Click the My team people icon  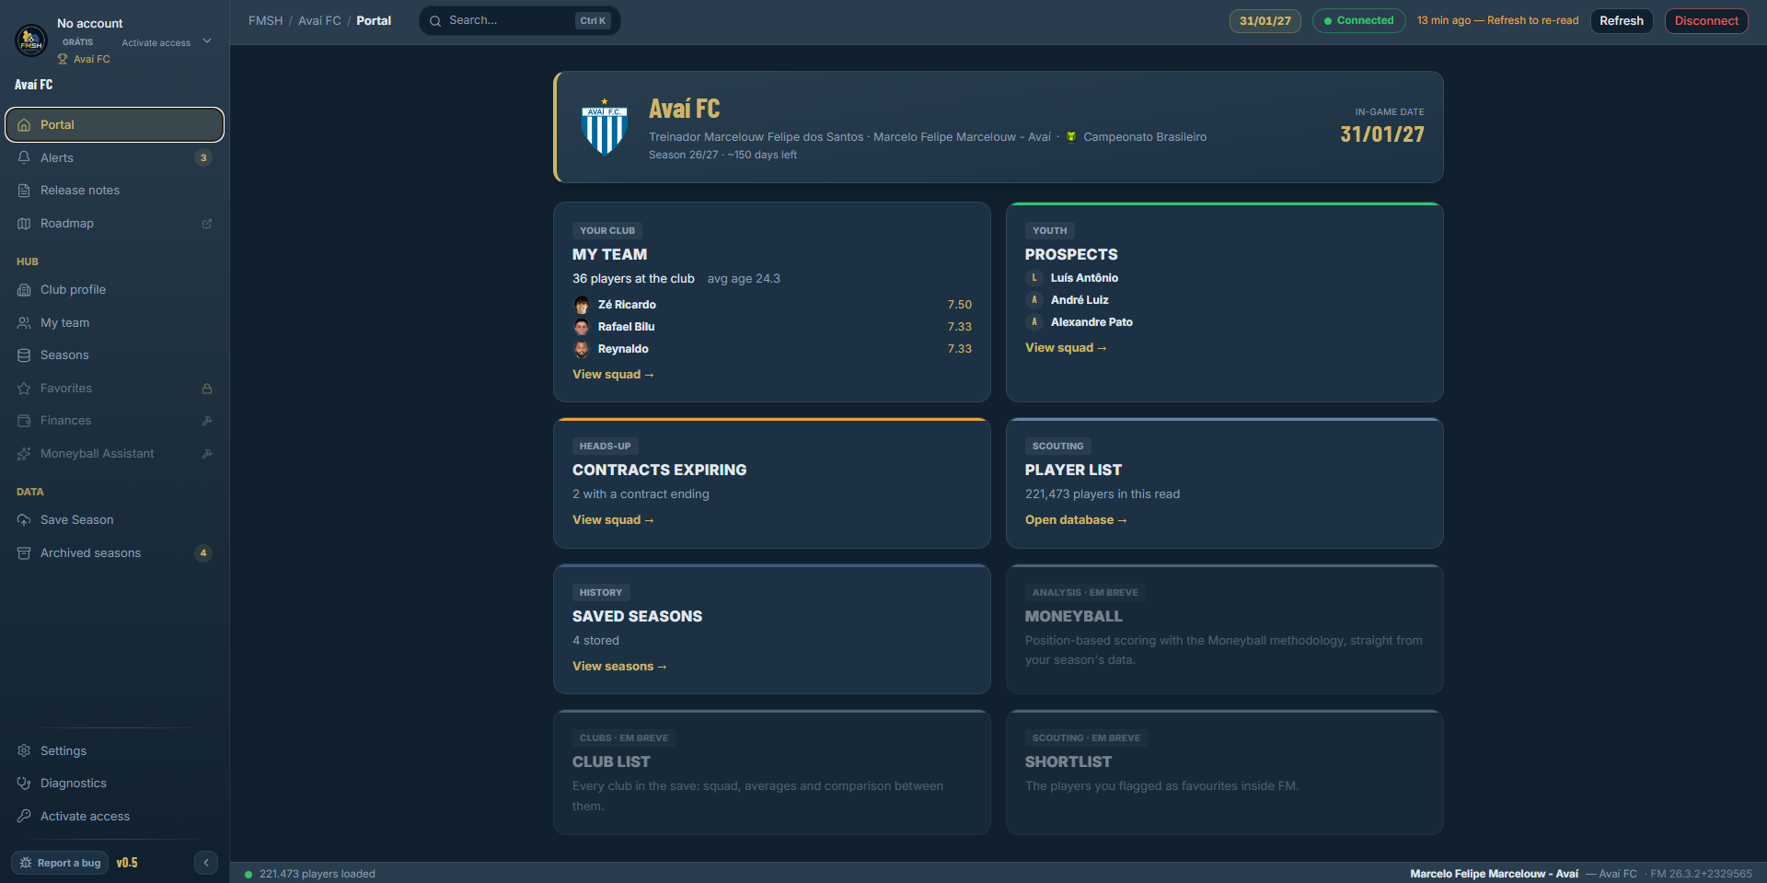pyautogui.click(x=24, y=323)
